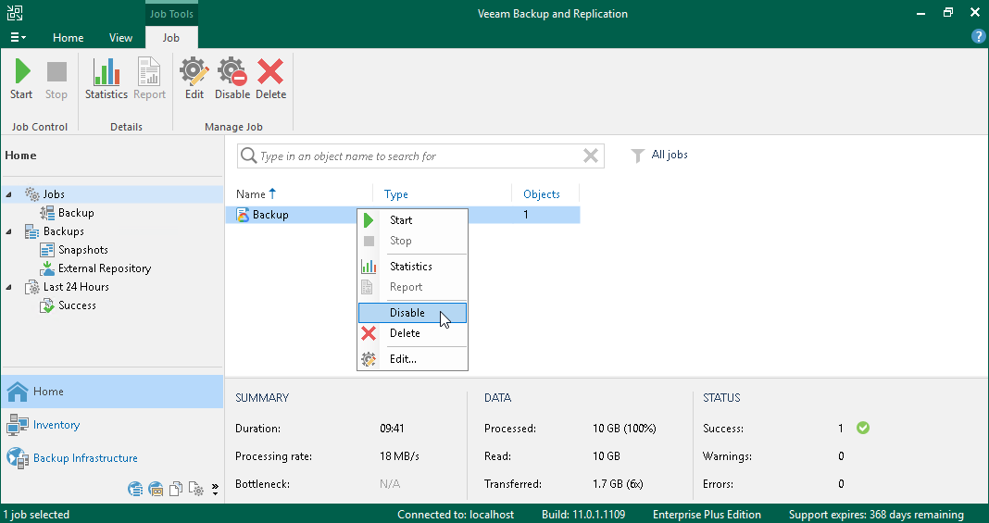
Task: Select Jobs in the tree
Action: [x=54, y=194]
